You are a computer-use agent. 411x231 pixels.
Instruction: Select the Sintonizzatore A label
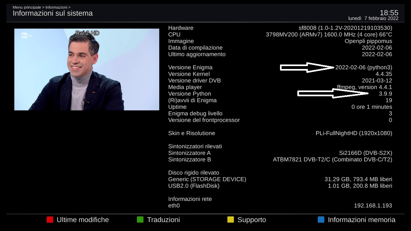pos(189,153)
